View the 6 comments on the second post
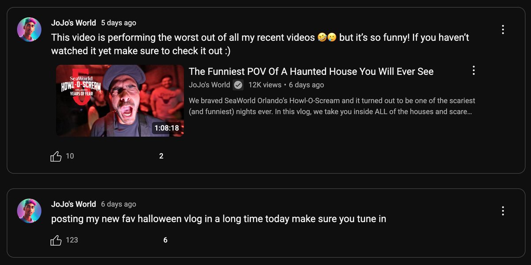This screenshot has height=265, width=531. pyautogui.click(x=165, y=240)
